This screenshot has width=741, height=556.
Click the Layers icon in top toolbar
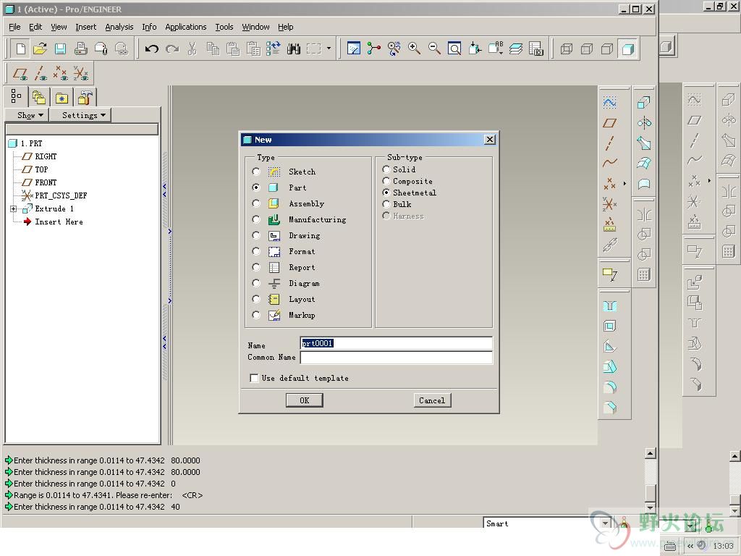(x=515, y=49)
